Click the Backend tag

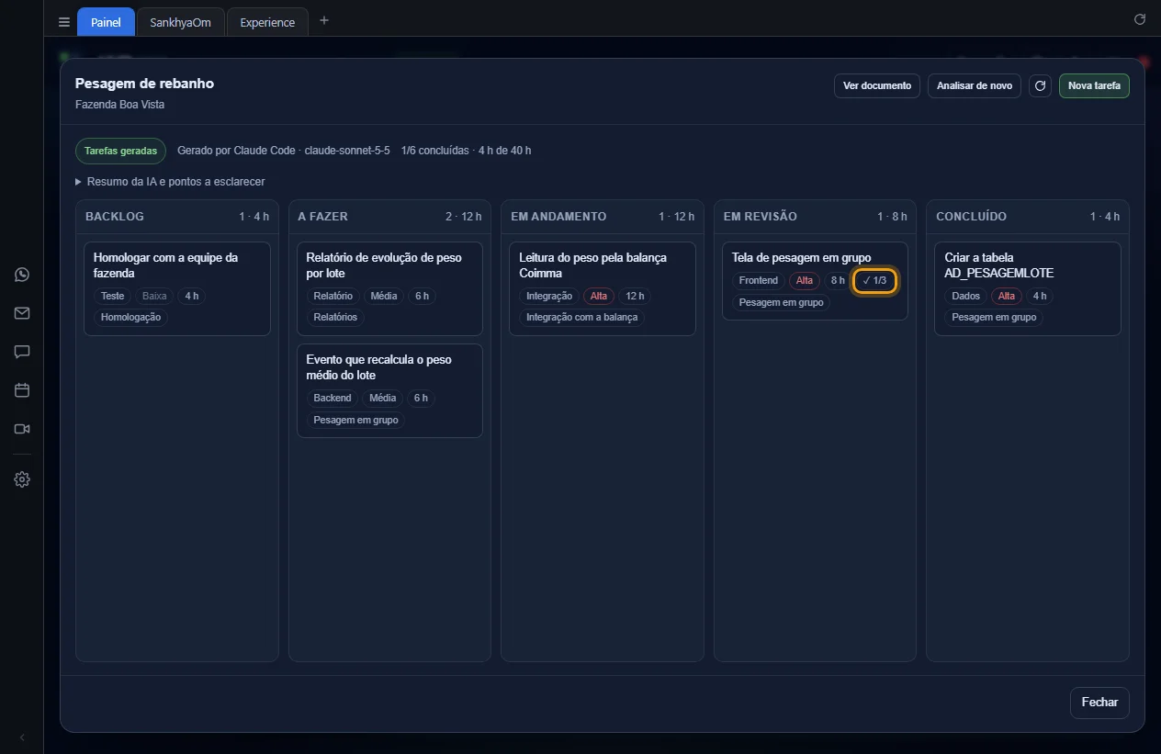(x=333, y=398)
